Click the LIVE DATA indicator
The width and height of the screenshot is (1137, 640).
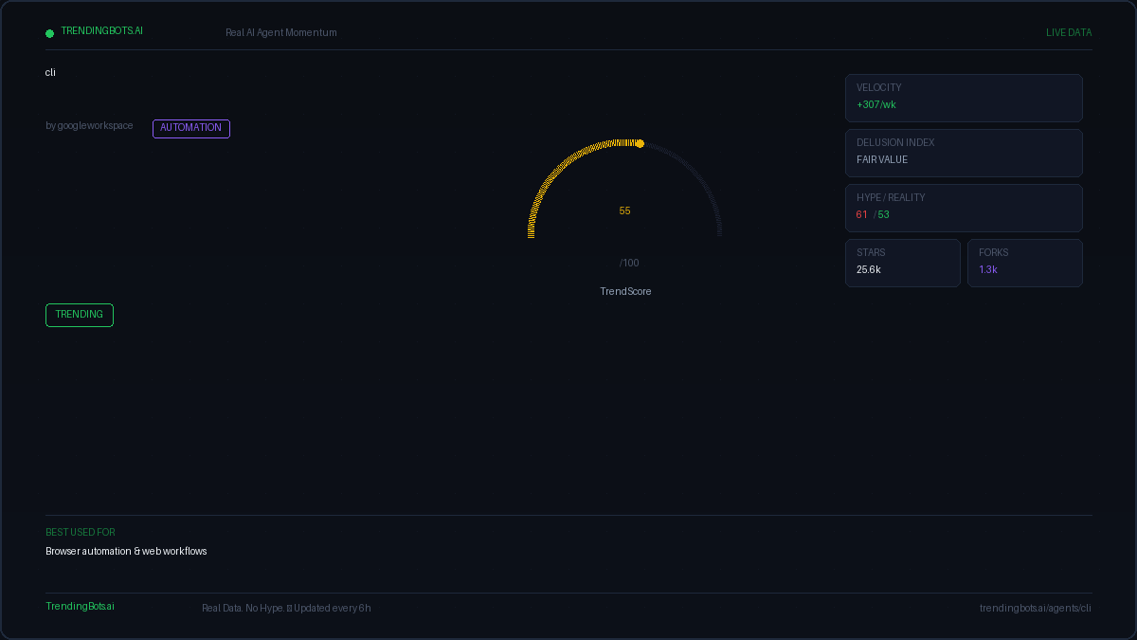[x=1069, y=33]
